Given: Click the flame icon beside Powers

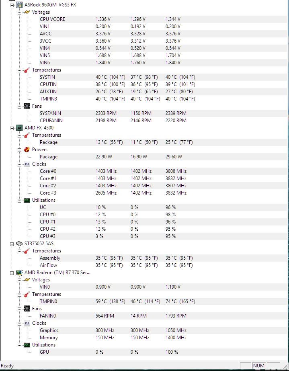Looking at the screenshot, I should tap(27, 150).
